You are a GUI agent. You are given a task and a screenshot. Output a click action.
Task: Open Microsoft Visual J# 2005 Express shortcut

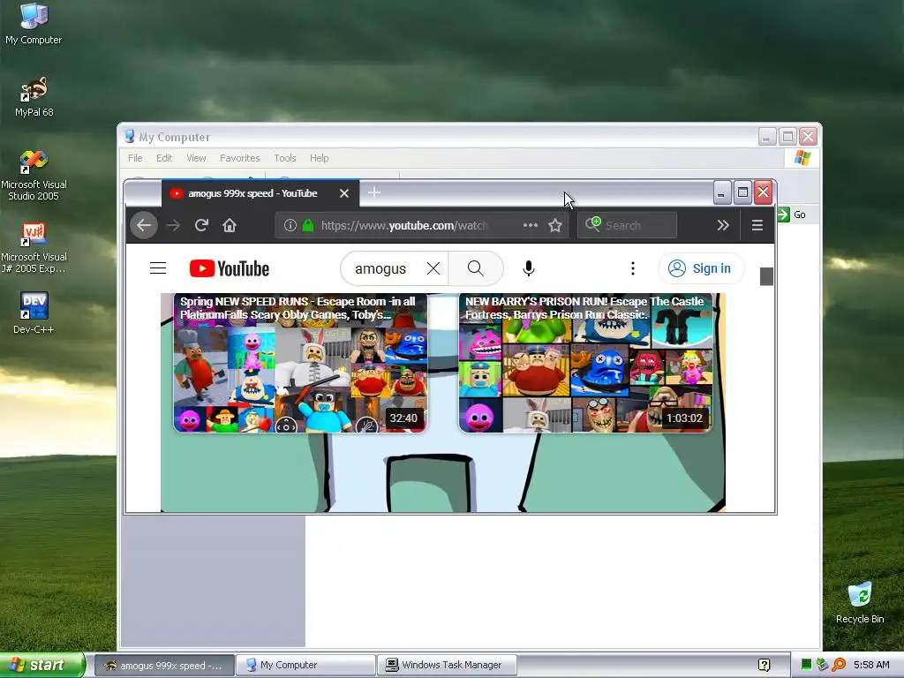tap(34, 248)
